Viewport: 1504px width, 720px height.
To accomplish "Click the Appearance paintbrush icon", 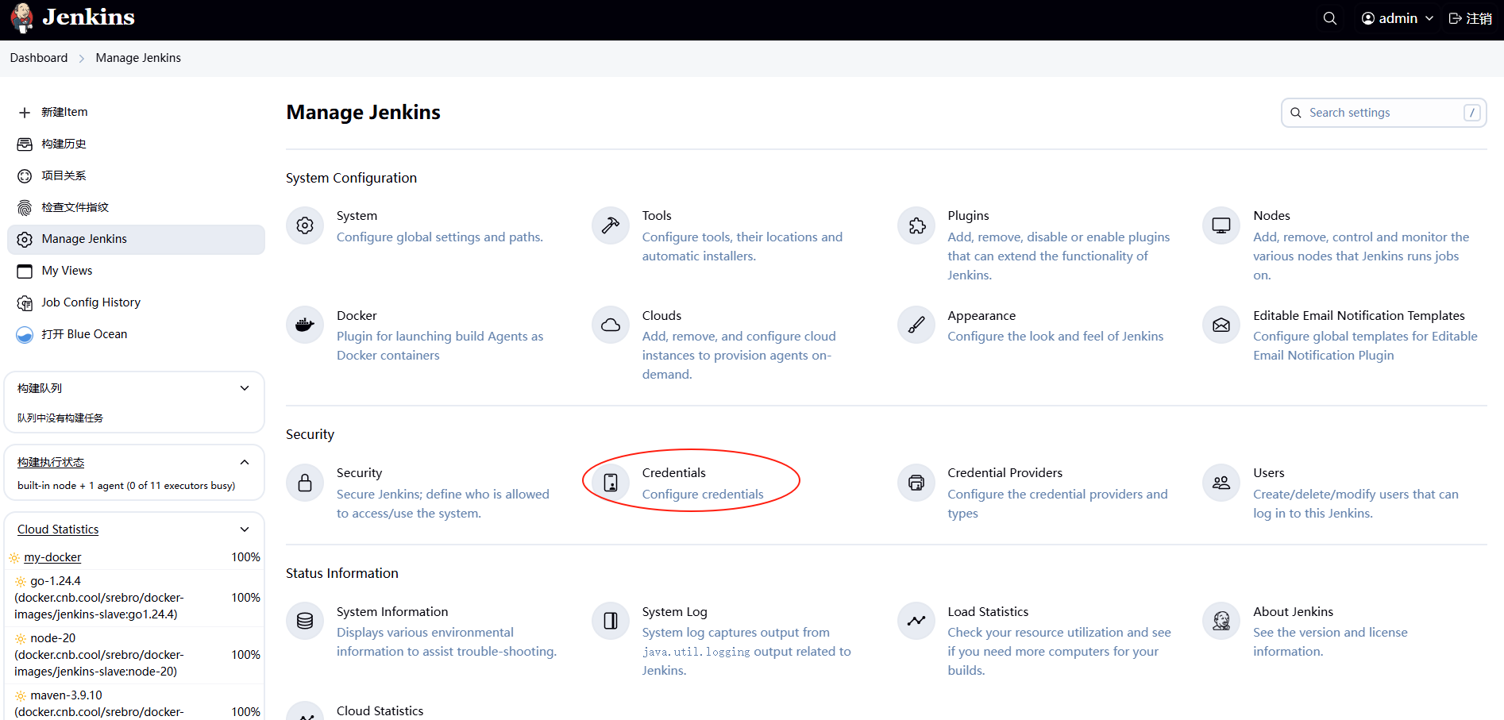I will point(916,325).
